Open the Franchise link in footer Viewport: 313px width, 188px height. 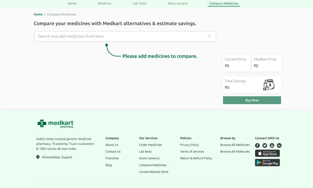[x=112, y=158]
